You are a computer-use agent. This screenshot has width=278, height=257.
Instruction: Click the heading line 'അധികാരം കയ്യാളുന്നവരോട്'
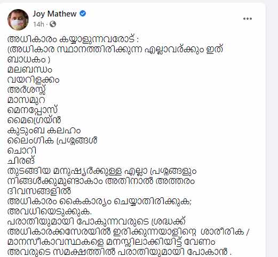(x=73, y=39)
